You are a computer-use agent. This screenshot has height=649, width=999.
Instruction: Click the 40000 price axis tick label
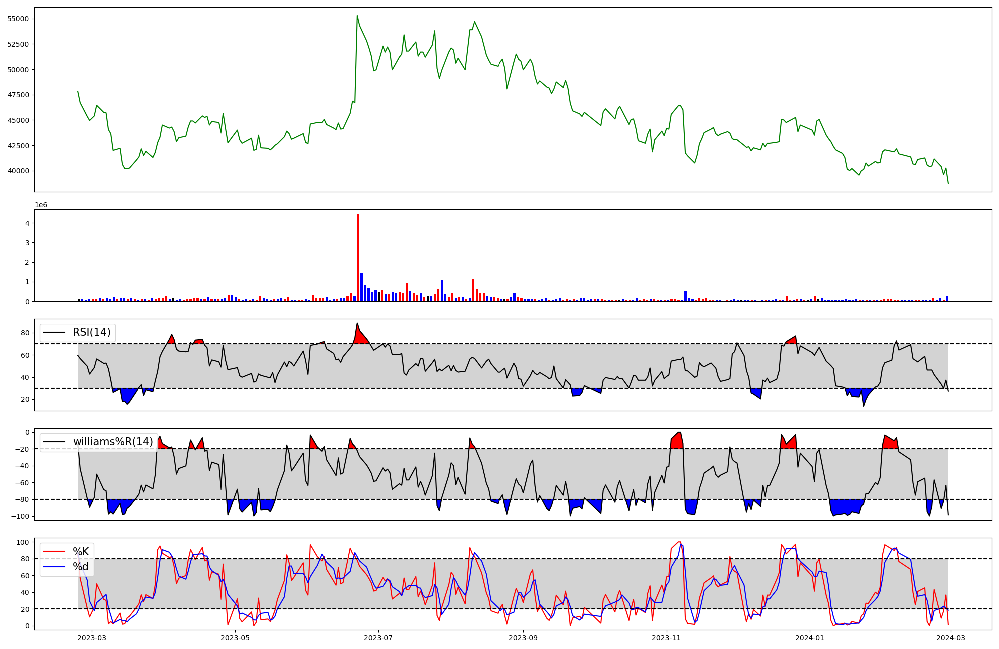click(x=18, y=171)
